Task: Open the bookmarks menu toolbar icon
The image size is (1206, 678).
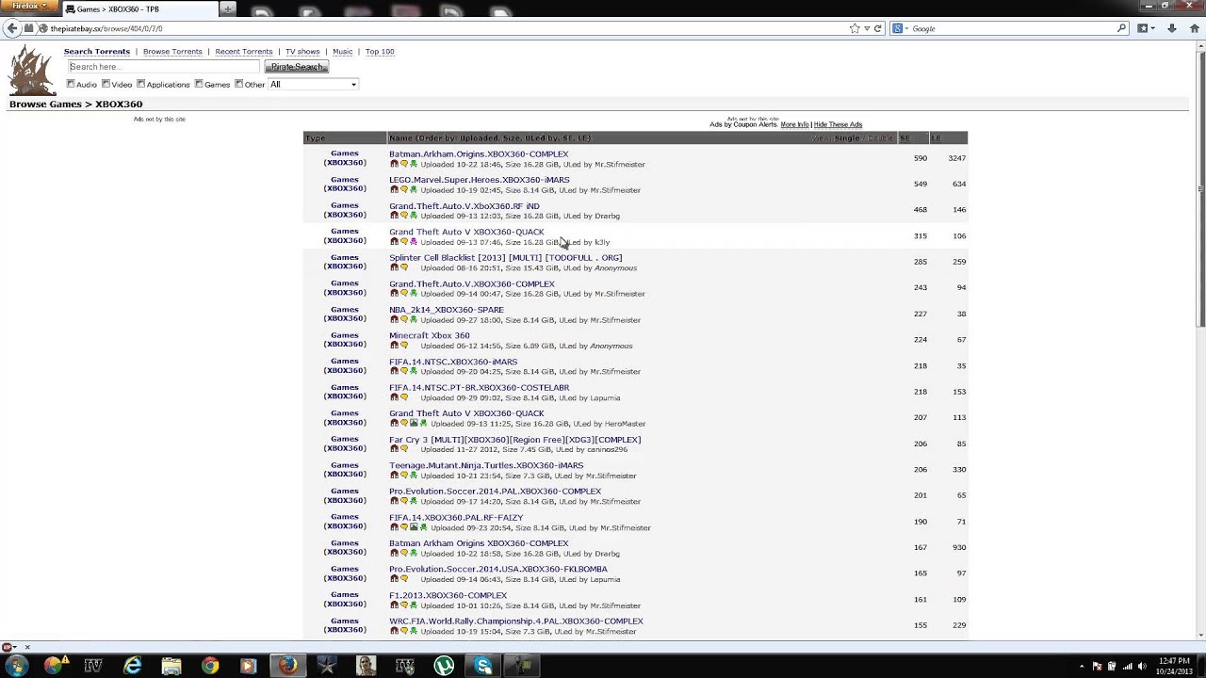Action: pos(1145,28)
